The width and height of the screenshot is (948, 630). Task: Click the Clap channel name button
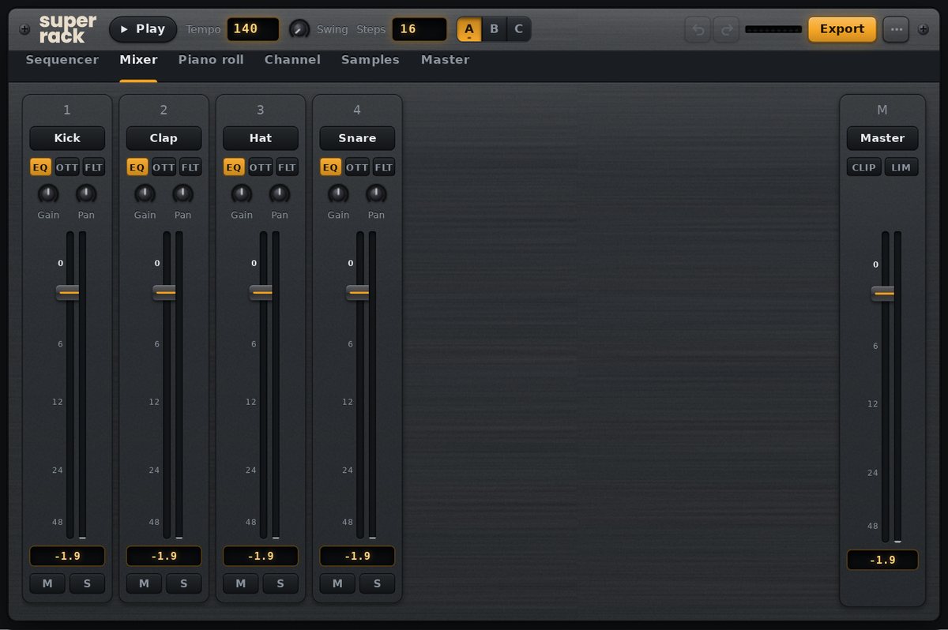[x=164, y=138]
